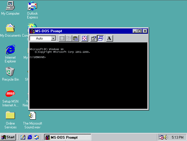Expand the Auto font size dropdown arrow
The width and height of the screenshot is (187, 141).
click(53, 38)
